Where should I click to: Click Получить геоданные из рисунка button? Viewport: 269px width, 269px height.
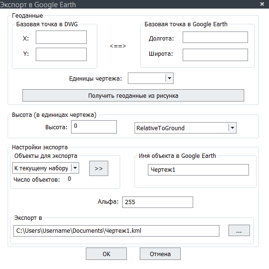click(x=133, y=95)
